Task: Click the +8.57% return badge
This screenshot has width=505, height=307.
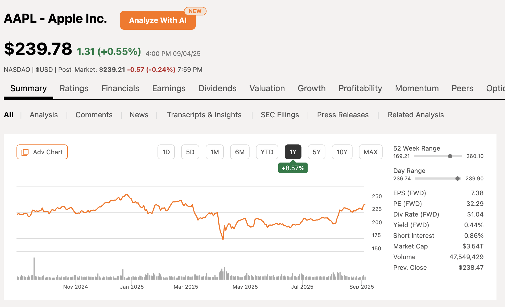Action: click(x=293, y=168)
